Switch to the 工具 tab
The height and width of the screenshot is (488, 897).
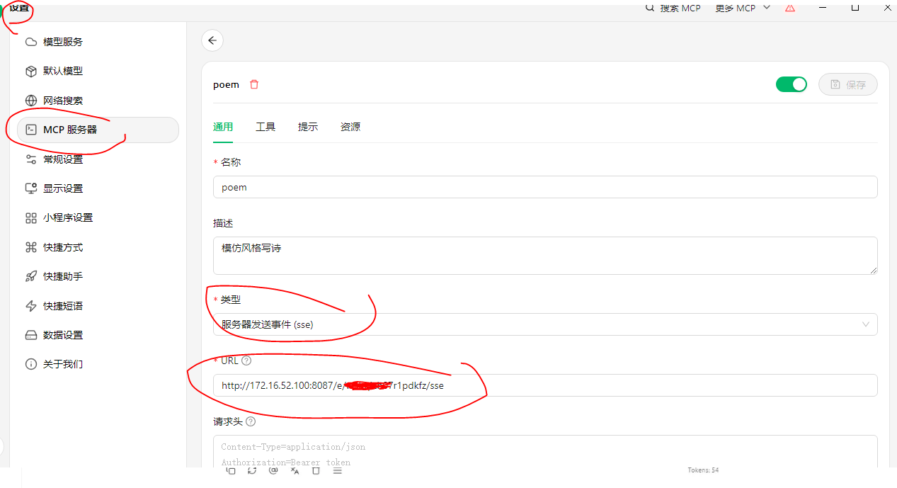(265, 126)
